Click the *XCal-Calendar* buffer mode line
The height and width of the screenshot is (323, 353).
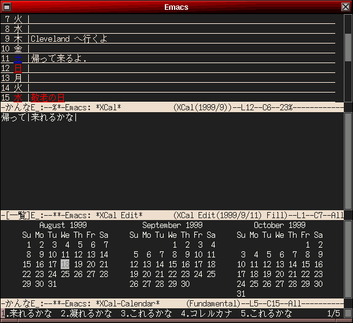click(x=172, y=303)
